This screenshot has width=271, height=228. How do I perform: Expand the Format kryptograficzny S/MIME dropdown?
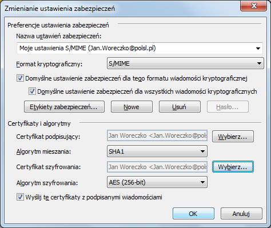click(x=185, y=63)
